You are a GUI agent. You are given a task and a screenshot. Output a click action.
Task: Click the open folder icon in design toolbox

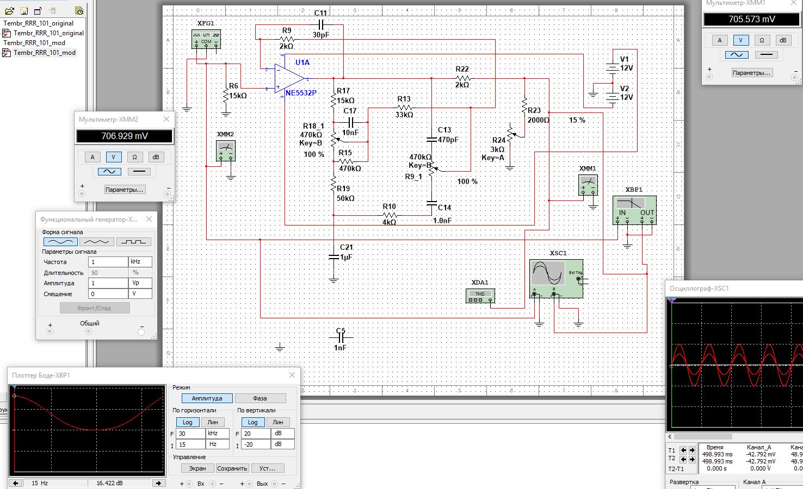[10, 10]
